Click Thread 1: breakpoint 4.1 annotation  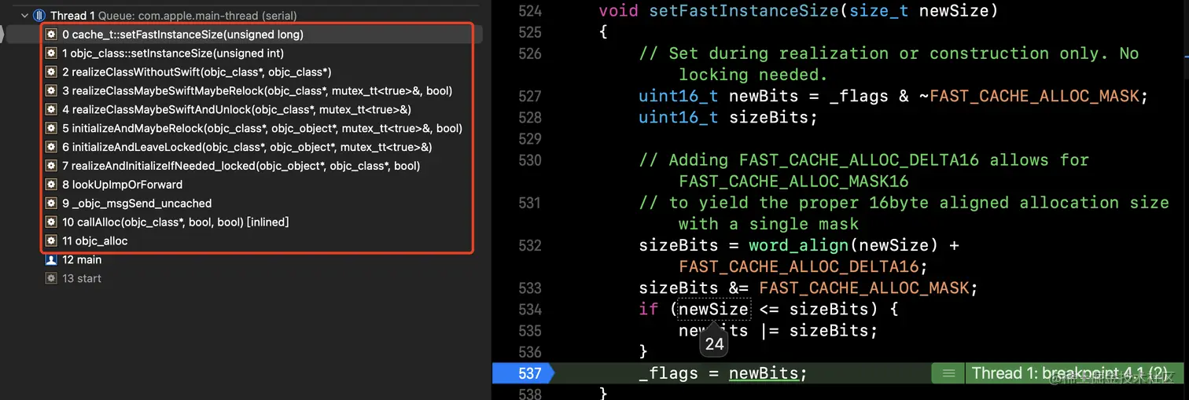click(1069, 373)
